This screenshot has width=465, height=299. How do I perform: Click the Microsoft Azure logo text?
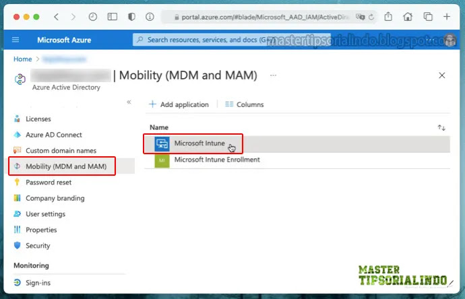(64, 40)
